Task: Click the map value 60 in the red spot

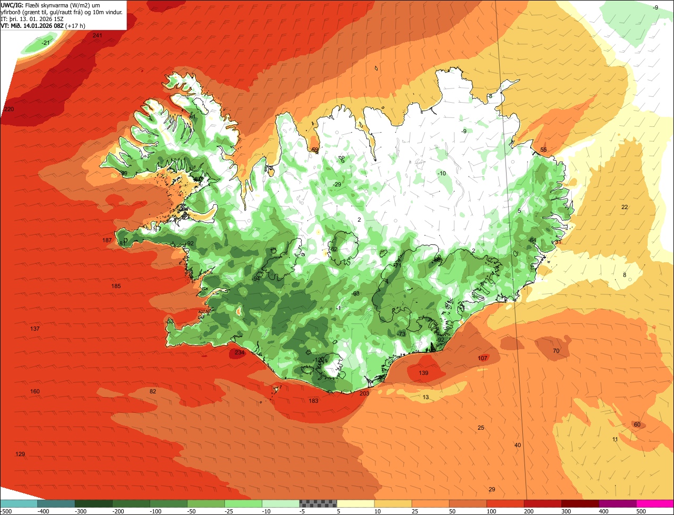Action: tap(637, 424)
